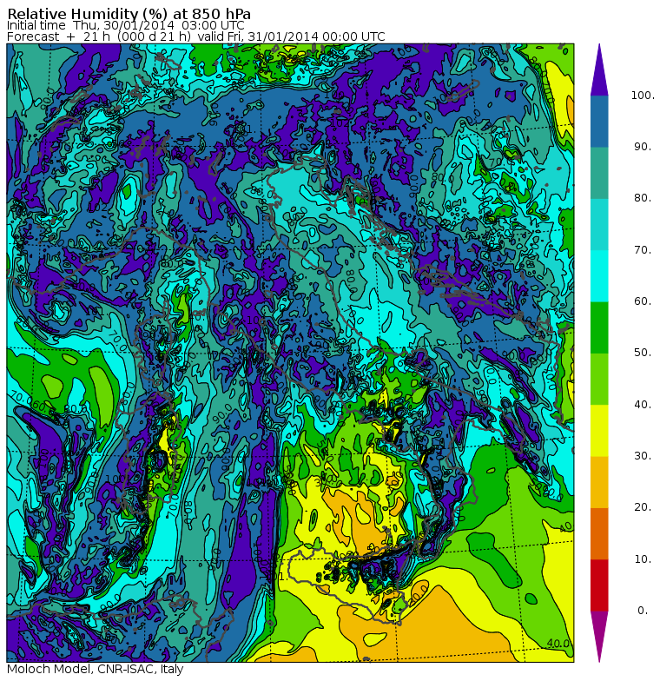Click the purple upper arrow of colorbar
Screen dimensions: 660x681
pos(599,71)
